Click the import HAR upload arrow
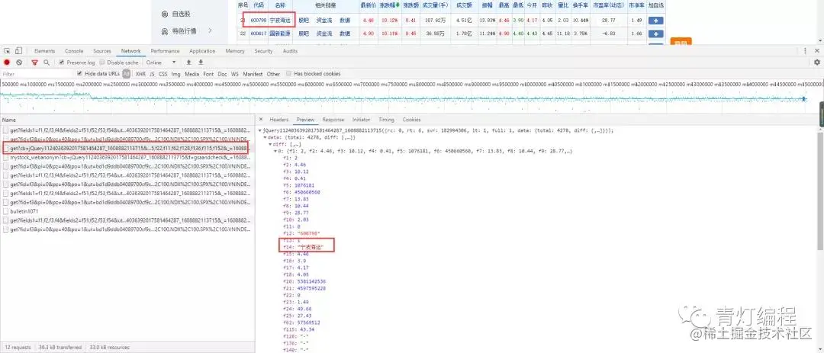Viewport: 824px width, 353px height. (188, 63)
